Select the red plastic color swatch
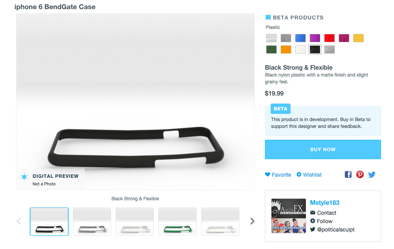The height and width of the screenshot is (249, 394). (x=329, y=38)
